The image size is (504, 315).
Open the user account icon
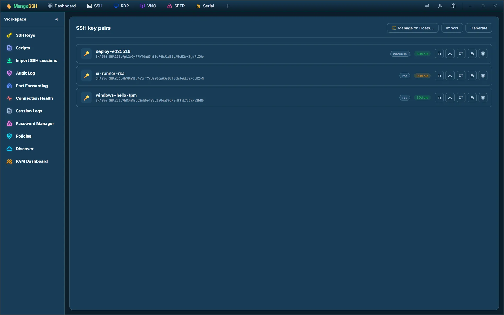(440, 6)
